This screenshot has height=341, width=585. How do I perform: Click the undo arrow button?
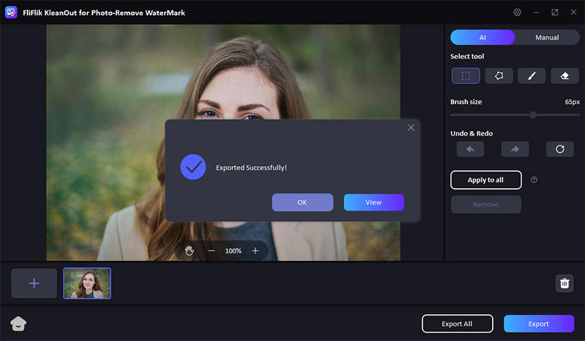tap(470, 149)
